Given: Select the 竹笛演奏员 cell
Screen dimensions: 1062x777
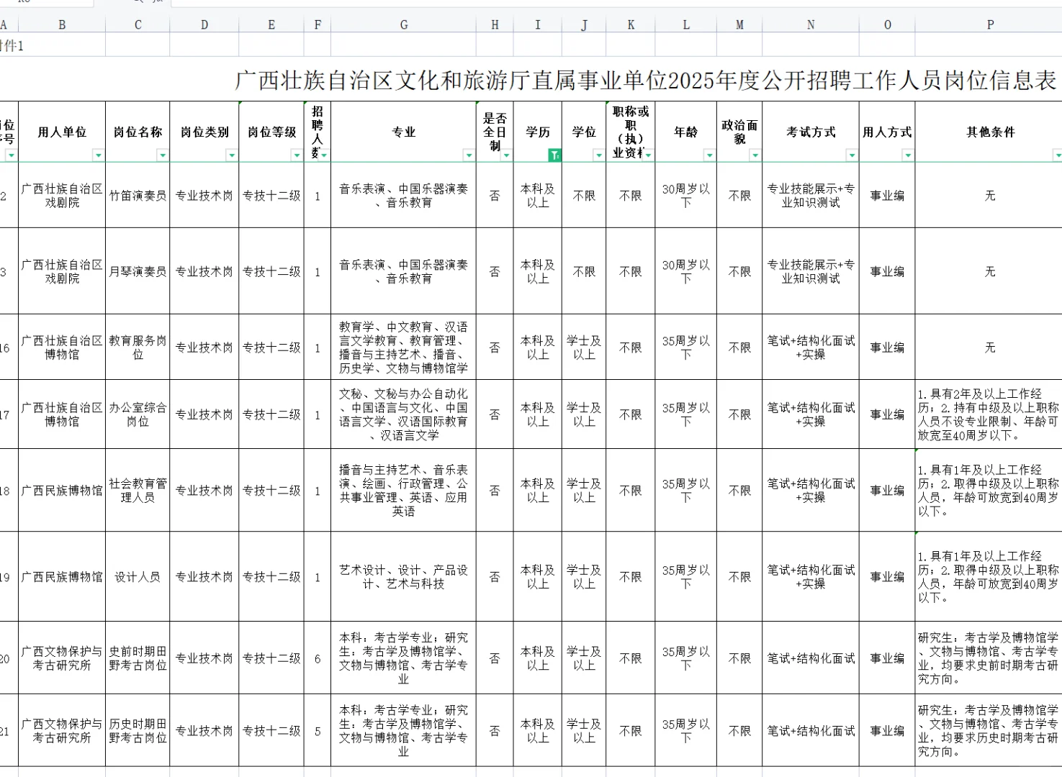Looking at the screenshot, I should [138, 196].
